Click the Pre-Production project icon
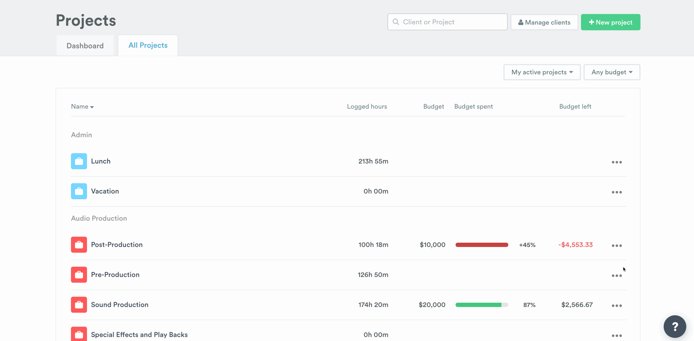Screen dimensions: 694x341 click(x=79, y=275)
